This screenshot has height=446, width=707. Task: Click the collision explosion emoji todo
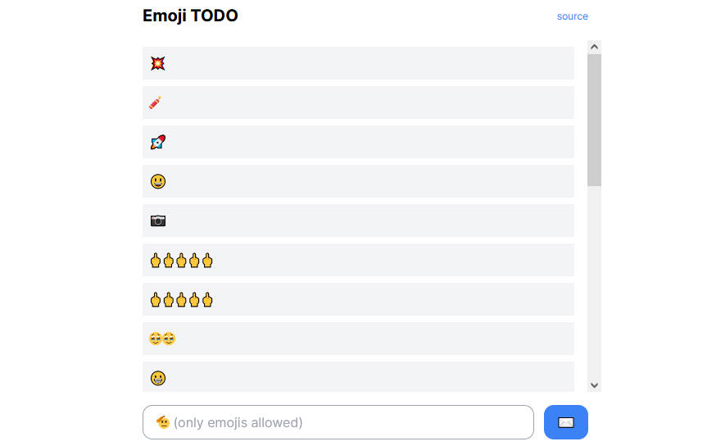[158, 63]
